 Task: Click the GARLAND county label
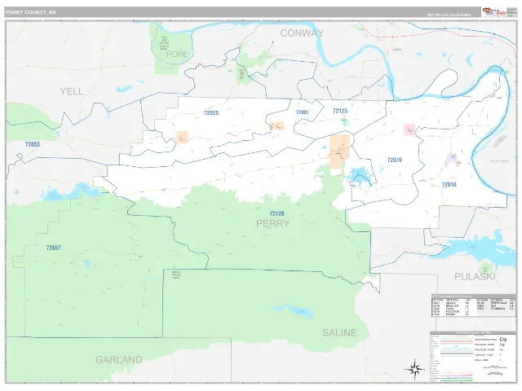(119, 360)
